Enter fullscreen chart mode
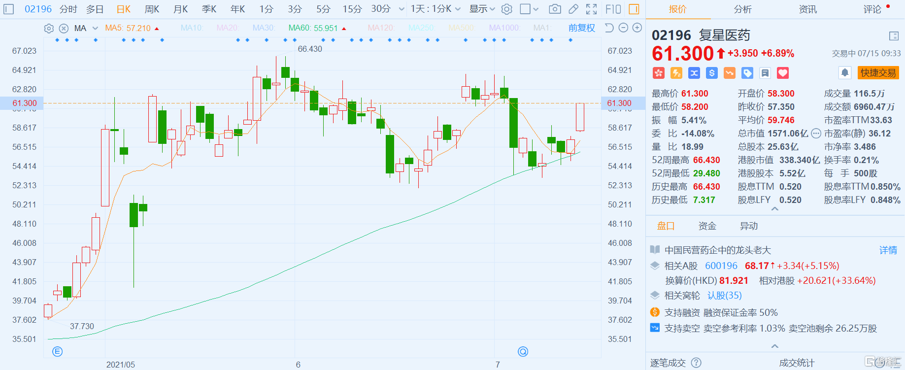The image size is (905, 370). click(592, 9)
